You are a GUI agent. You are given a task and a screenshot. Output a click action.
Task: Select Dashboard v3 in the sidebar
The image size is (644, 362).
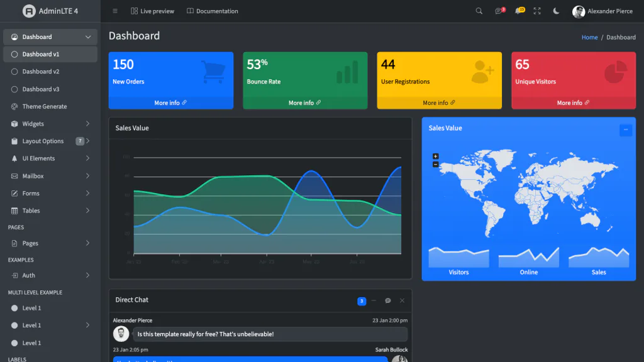coord(50,89)
